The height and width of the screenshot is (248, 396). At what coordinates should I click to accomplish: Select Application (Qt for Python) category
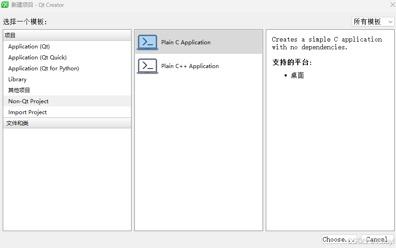[x=67, y=69]
